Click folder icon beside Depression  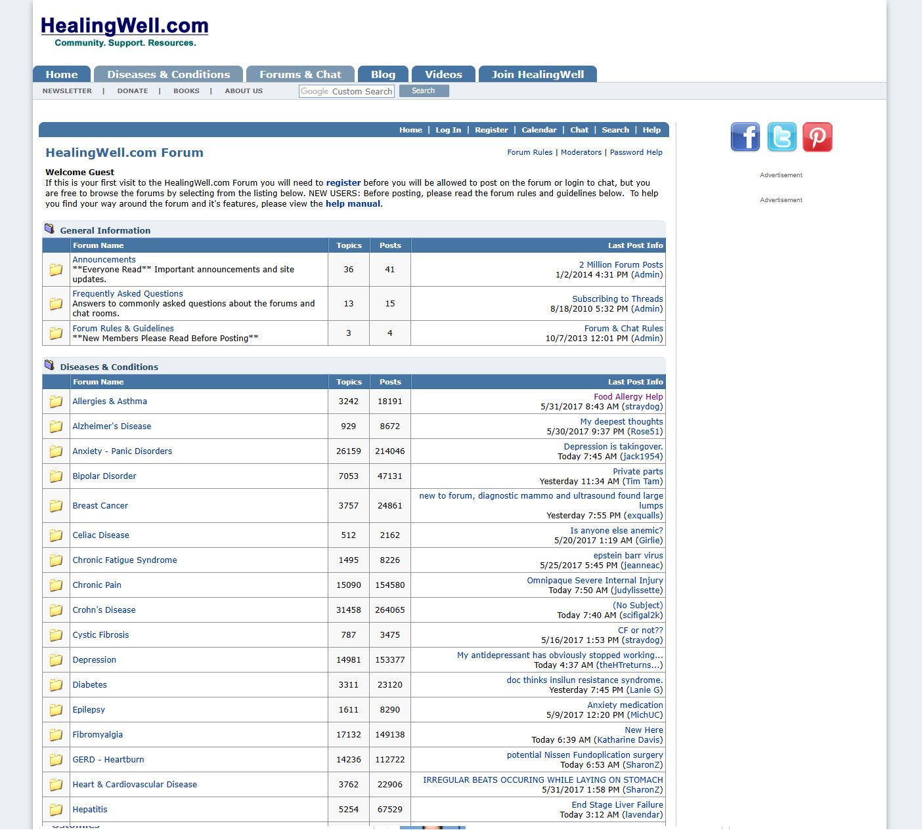56,660
